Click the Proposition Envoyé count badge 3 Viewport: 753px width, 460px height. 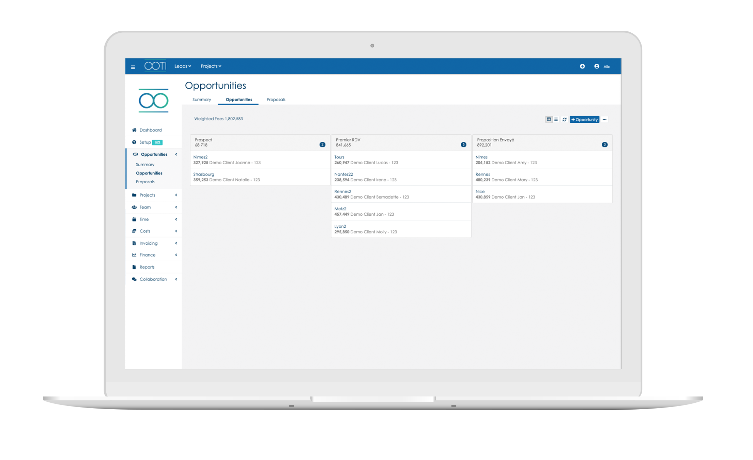(604, 144)
